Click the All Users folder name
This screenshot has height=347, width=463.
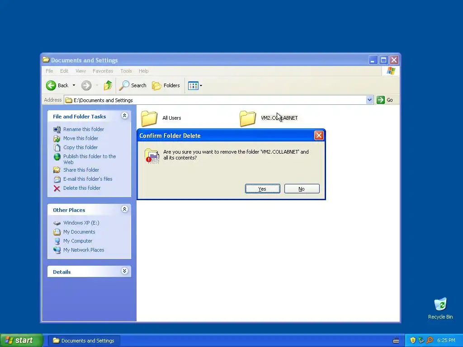click(171, 118)
